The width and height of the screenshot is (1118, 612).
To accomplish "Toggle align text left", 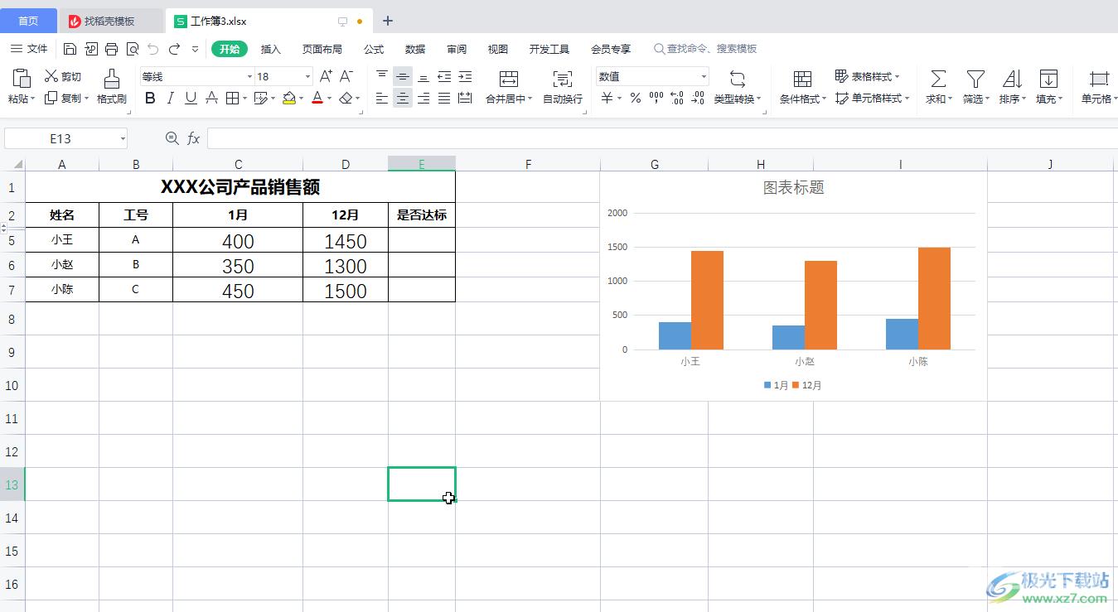I will (381, 99).
